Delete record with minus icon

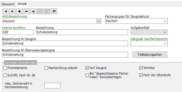[x=26, y=11]
